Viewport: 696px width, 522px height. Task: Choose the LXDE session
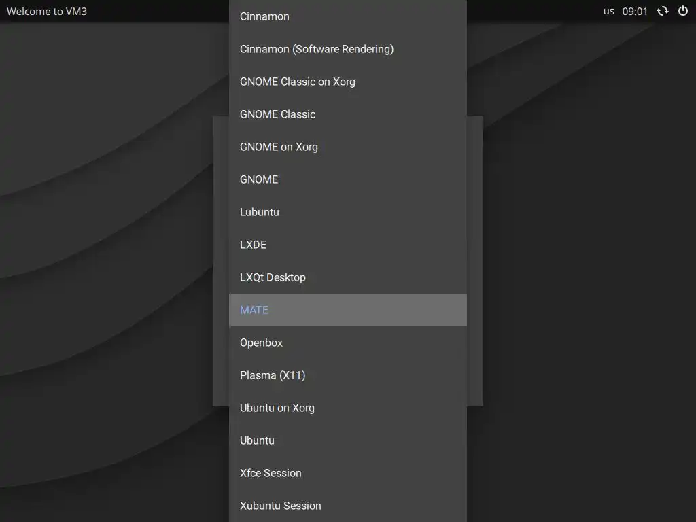(347, 245)
